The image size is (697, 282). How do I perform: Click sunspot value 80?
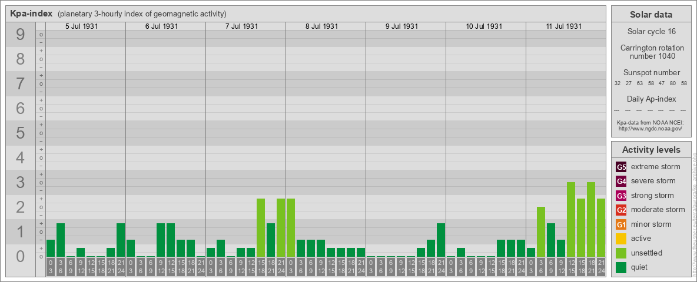coord(673,83)
